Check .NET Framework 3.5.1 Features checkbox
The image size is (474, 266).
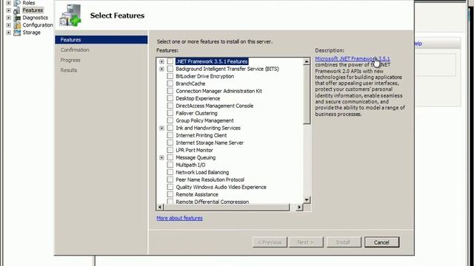(x=170, y=61)
